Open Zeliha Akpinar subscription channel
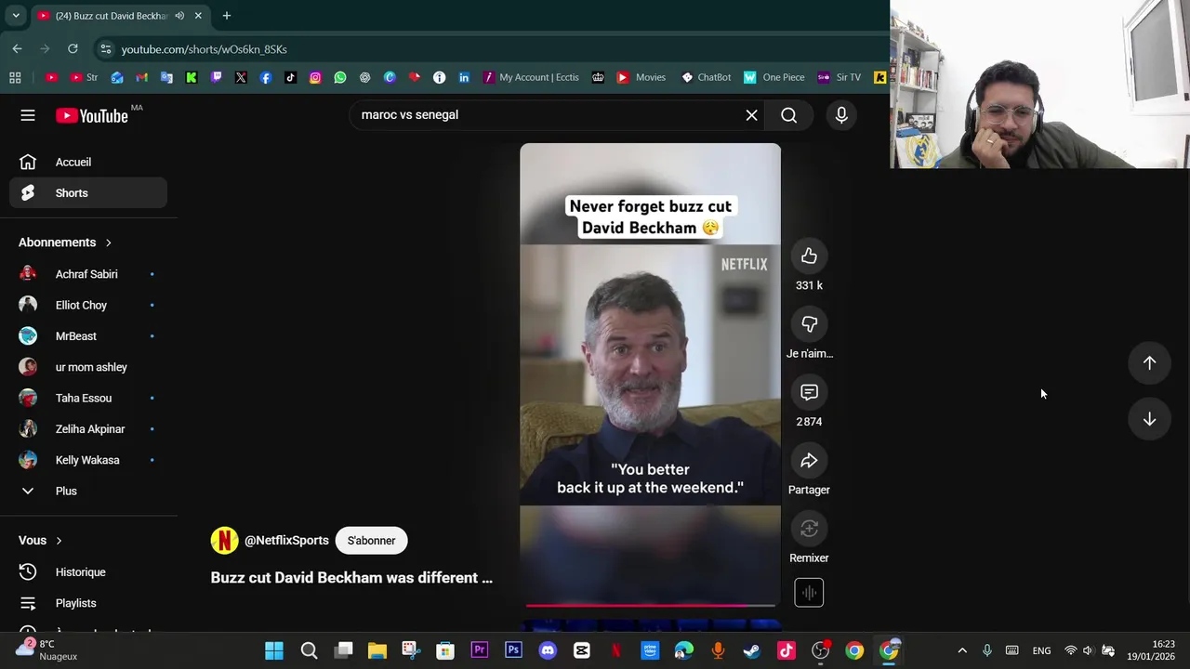The height and width of the screenshot is (669, 1190). pyautogui.click(x=88, y=429)
